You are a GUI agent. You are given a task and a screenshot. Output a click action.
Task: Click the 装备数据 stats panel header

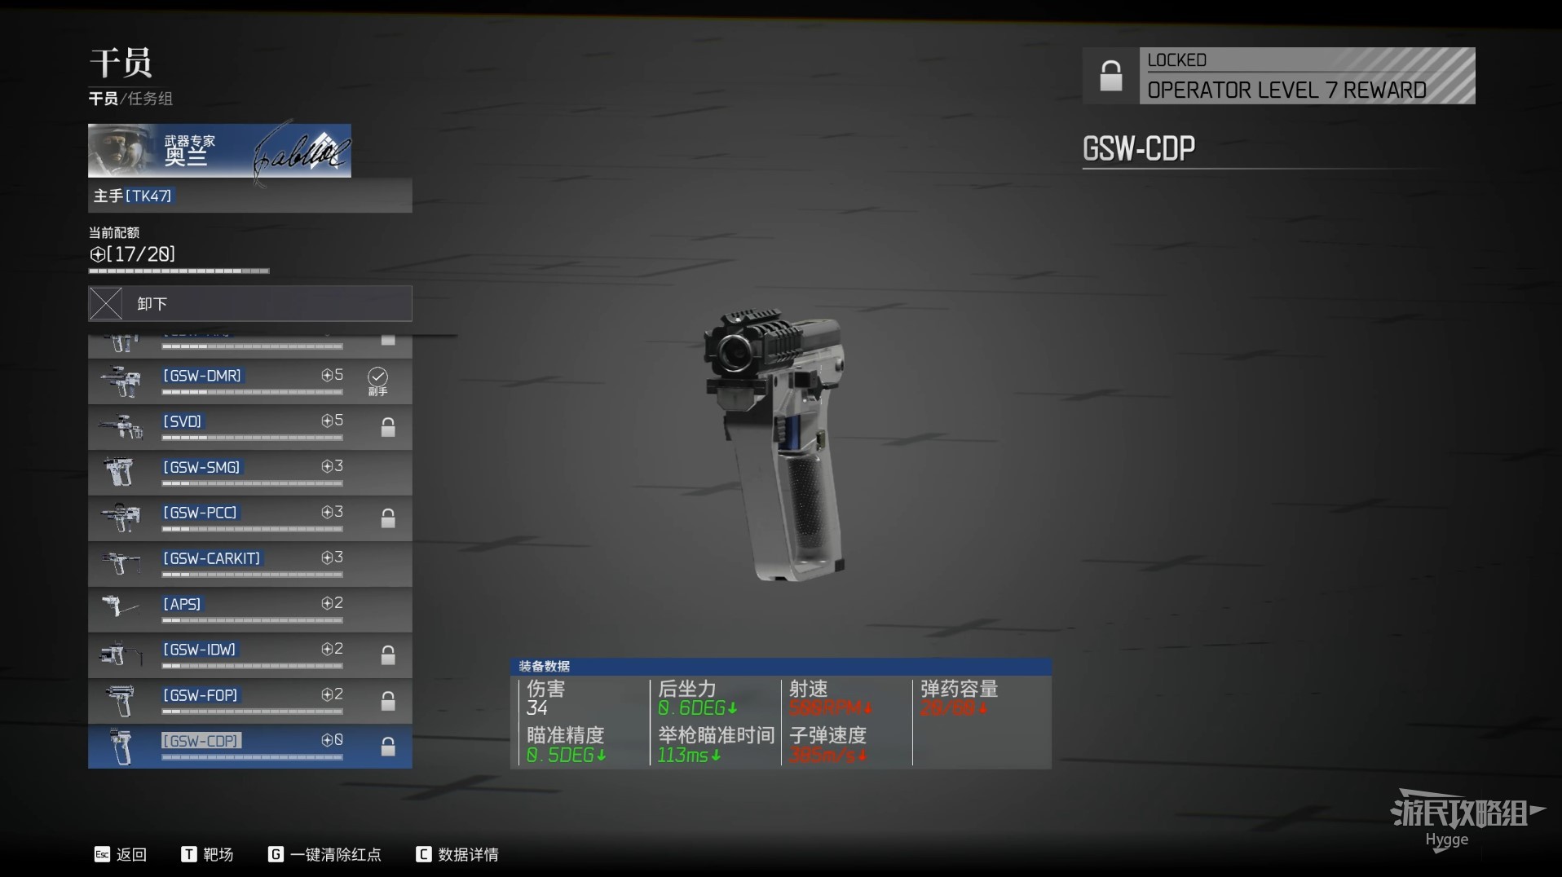pos(780,666)
